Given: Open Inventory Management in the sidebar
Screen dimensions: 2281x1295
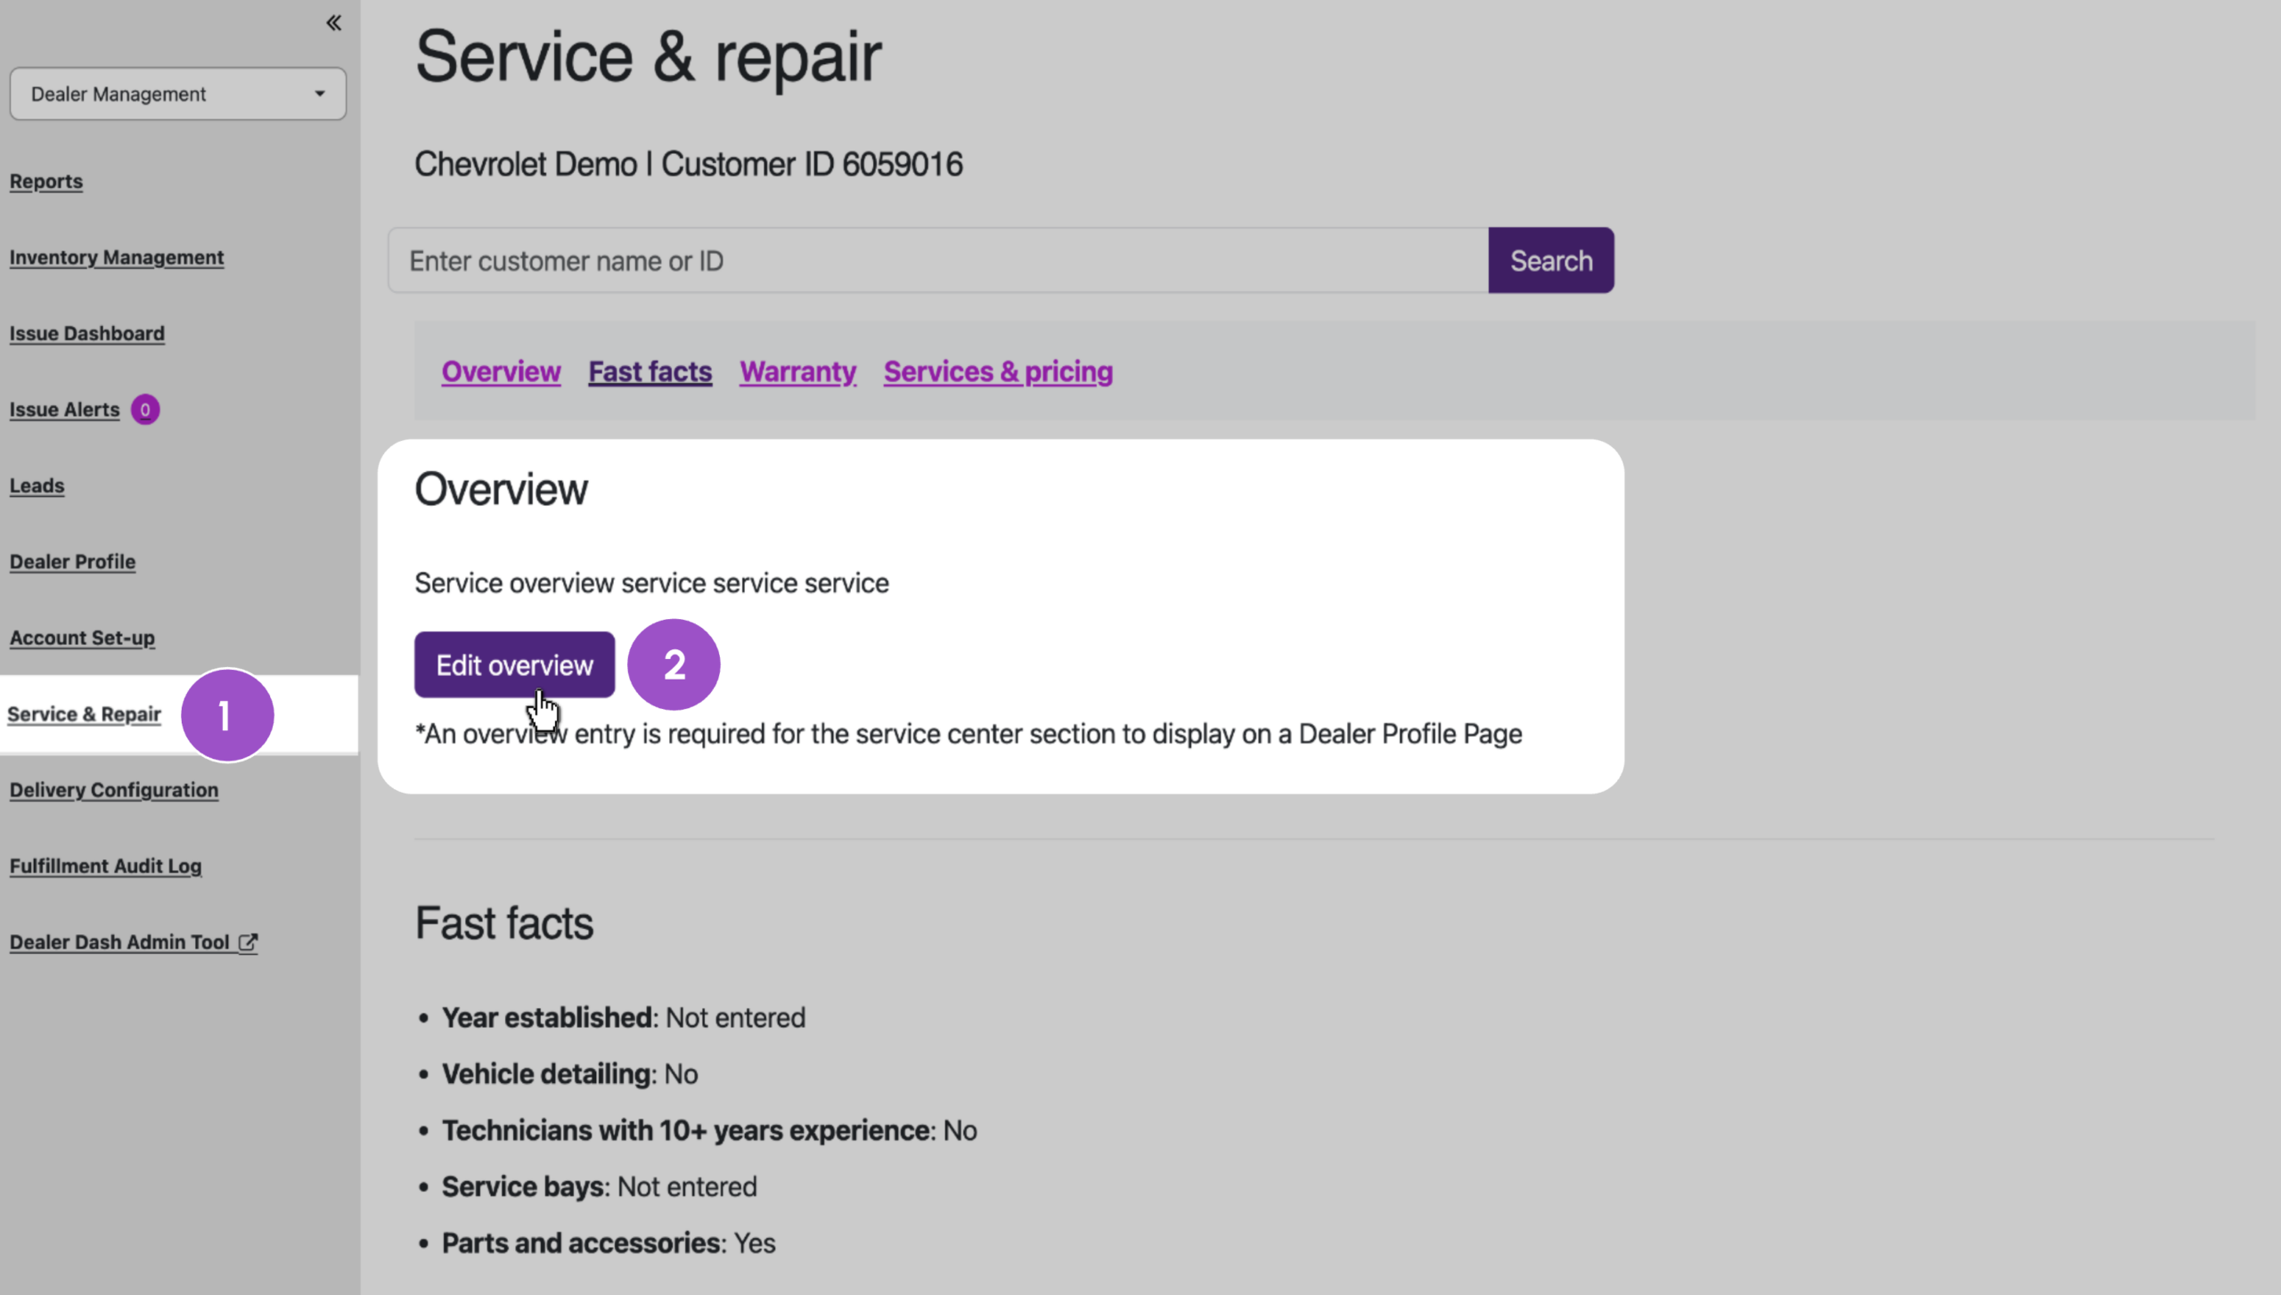Looking at the screenshot, I should point(117,257).
